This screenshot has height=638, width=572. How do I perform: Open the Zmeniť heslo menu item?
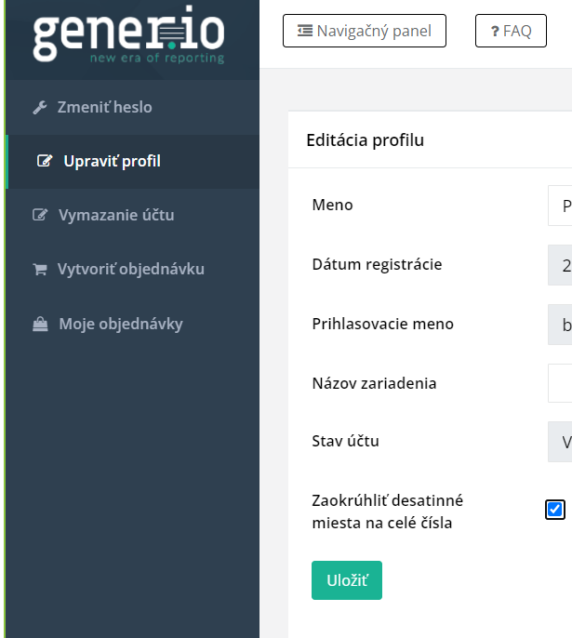[x=105, y=108]
